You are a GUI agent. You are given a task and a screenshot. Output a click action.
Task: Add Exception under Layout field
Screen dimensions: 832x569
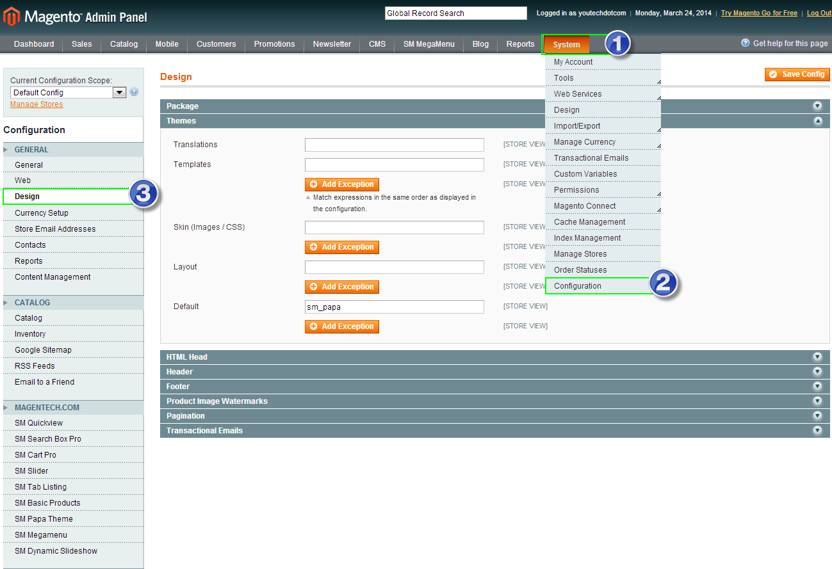pos(342,287)
